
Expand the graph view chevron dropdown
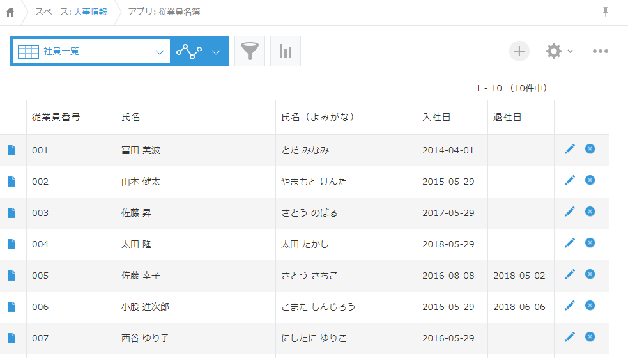pyautogui.click(x=216, y=52)
